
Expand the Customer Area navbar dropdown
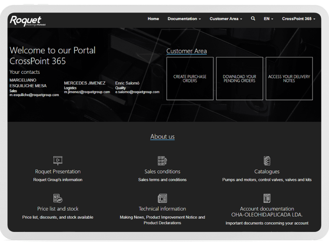pyautogui.click(x=226, y=19)
